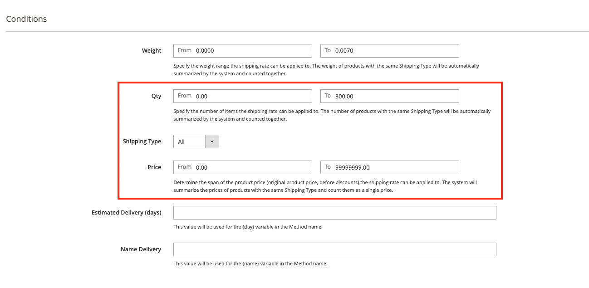Click the product price span help text
The image size is (589, 288).
click(x=325, y=186)
